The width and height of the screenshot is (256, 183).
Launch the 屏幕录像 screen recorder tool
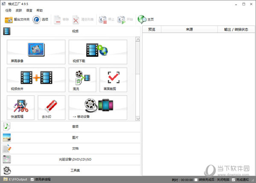[36, 52]
